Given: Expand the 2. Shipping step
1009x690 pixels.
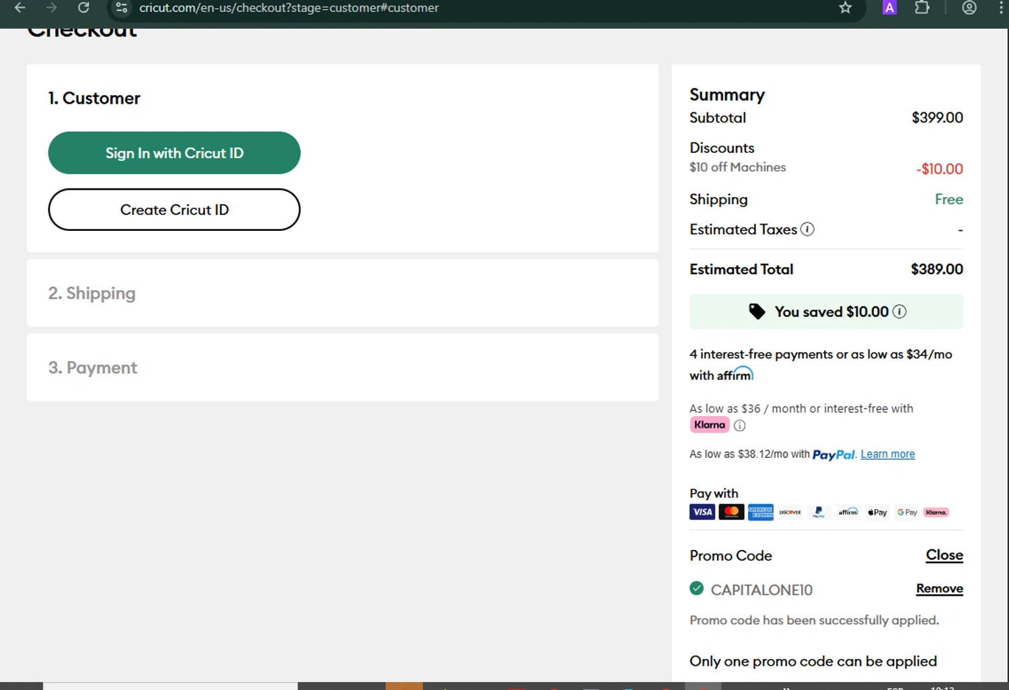Looking at the screenshot, I should (x=342, y=294).
